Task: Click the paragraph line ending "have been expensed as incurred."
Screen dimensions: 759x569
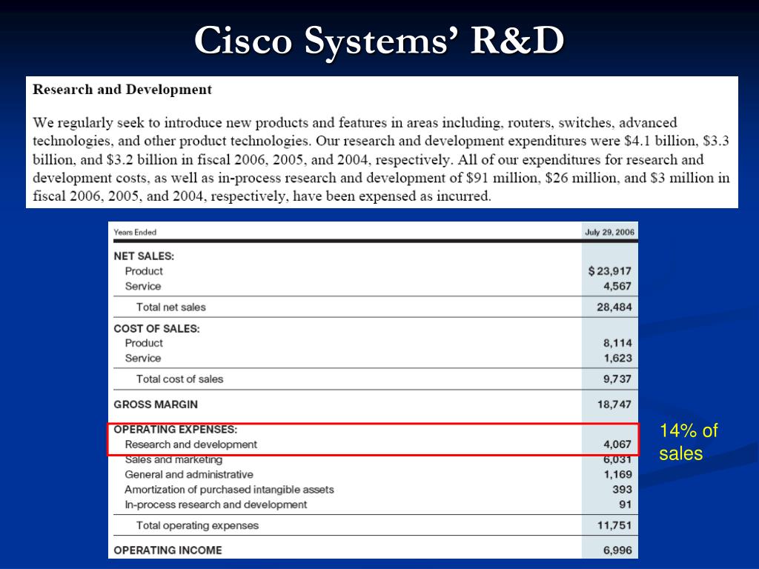Action: (262, 196)
